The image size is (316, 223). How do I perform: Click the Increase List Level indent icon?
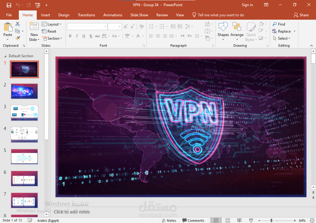(x=180, y=26)
